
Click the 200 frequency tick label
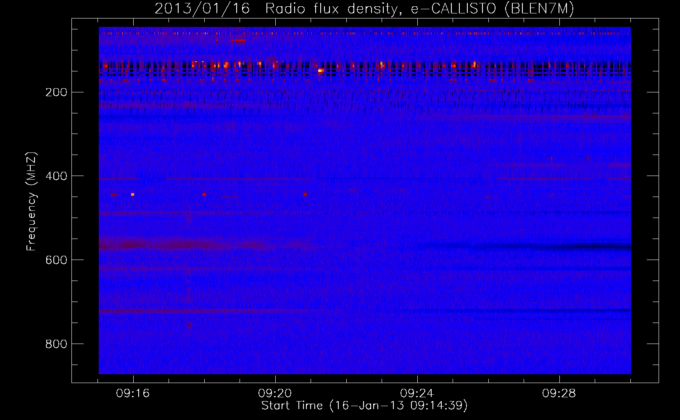pyautogui.click(x=56, y=92)
